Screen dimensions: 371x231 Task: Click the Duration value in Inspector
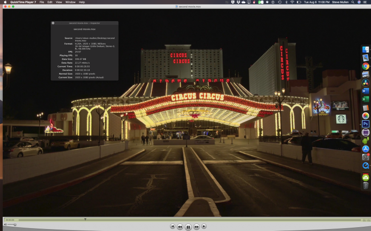(x=82, y=70)
